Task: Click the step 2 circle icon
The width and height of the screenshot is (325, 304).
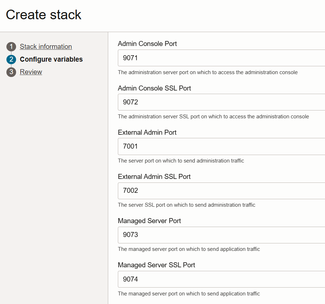Action: (x=11, y=60)
